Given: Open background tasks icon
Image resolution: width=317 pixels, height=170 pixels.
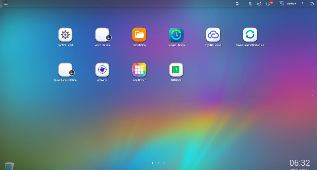Looking at the screenshot, I should (250, 4).
